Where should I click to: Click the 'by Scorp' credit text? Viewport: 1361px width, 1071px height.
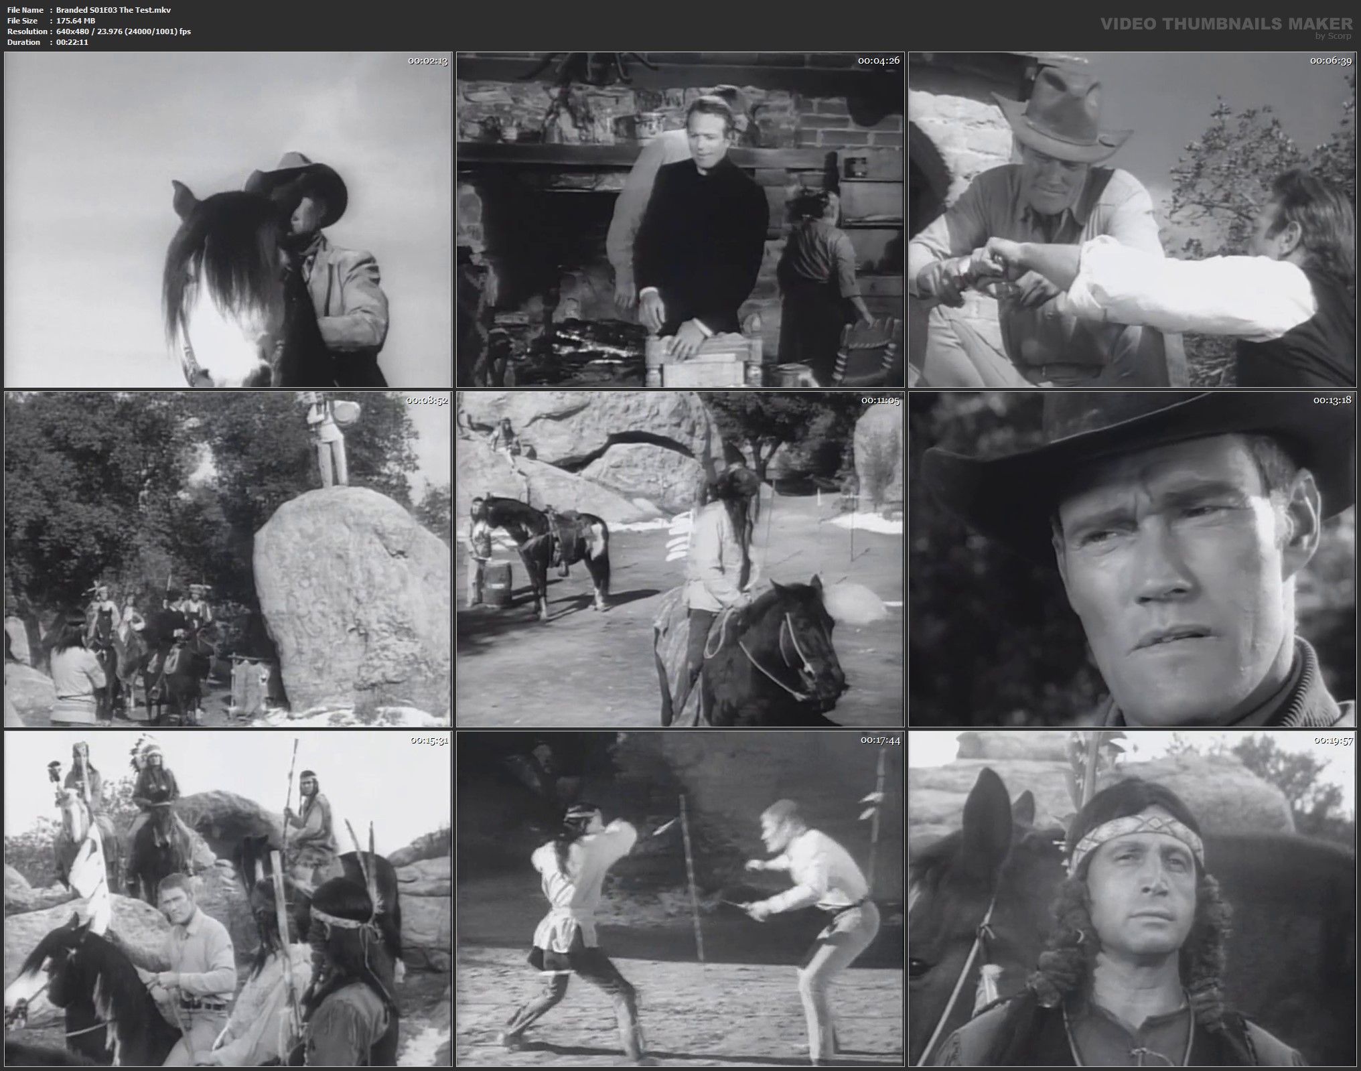tap(1332, 36)
